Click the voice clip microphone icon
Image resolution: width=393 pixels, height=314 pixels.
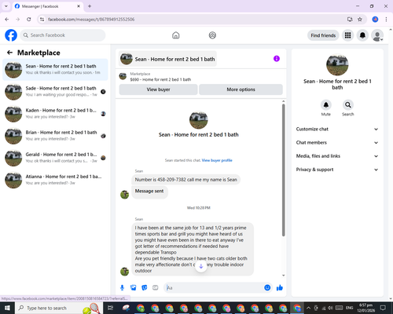pyautogui.click(x=122, y=288)
